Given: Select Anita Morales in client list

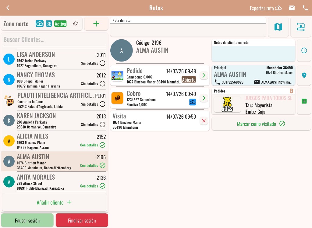Looking at the screenshot, I should coord(55,182).
